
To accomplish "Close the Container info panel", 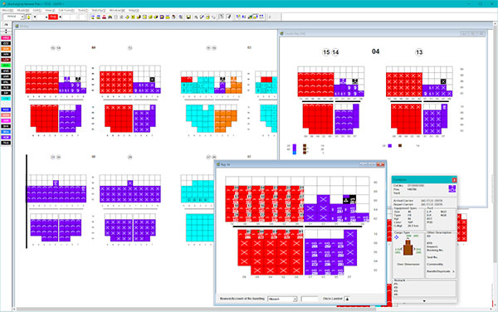I will tap(454, 180).
